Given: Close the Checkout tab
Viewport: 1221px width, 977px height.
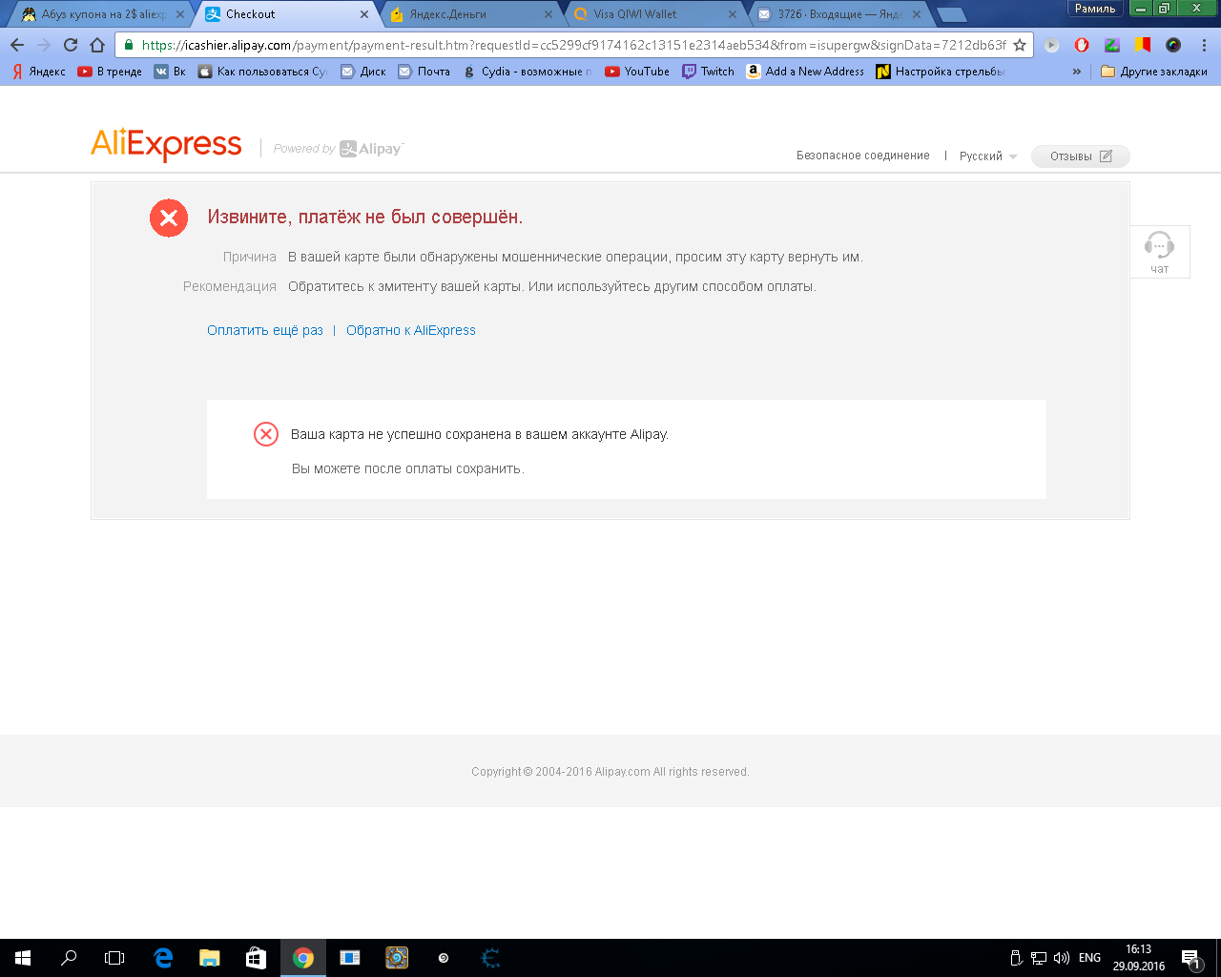Looking at the screenshot, I should [x=364, y=14].
